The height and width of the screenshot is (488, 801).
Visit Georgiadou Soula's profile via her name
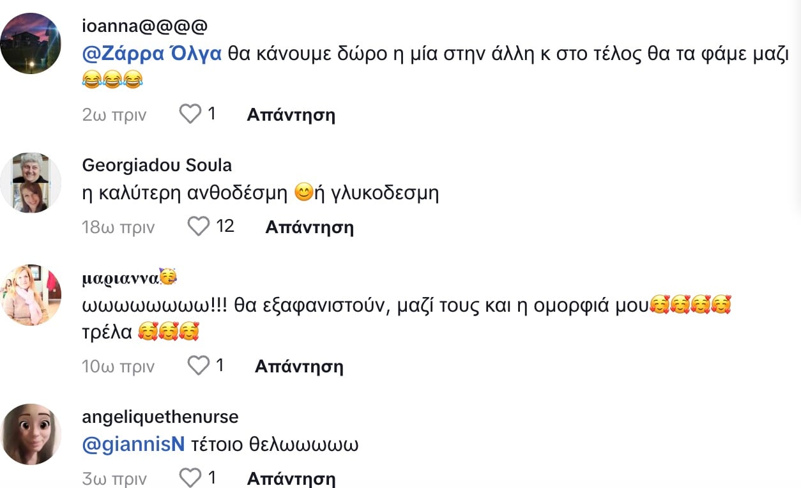[x=157, y=165]
